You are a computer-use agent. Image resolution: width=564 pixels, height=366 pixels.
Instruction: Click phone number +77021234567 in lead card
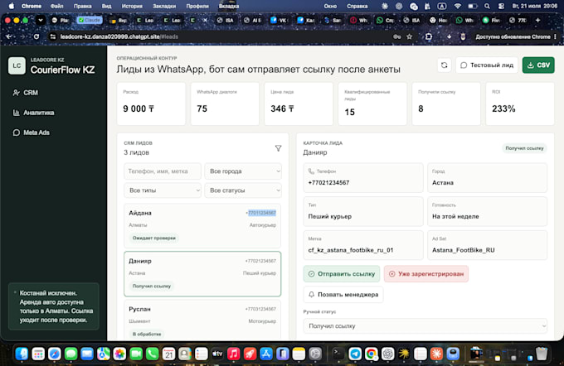coord(328,183)
